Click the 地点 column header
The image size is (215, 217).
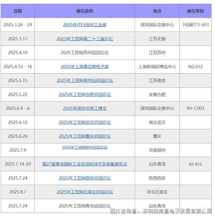tap(157, 11)
